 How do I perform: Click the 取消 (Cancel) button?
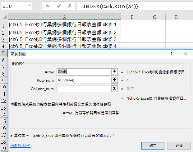coord(179,145)
